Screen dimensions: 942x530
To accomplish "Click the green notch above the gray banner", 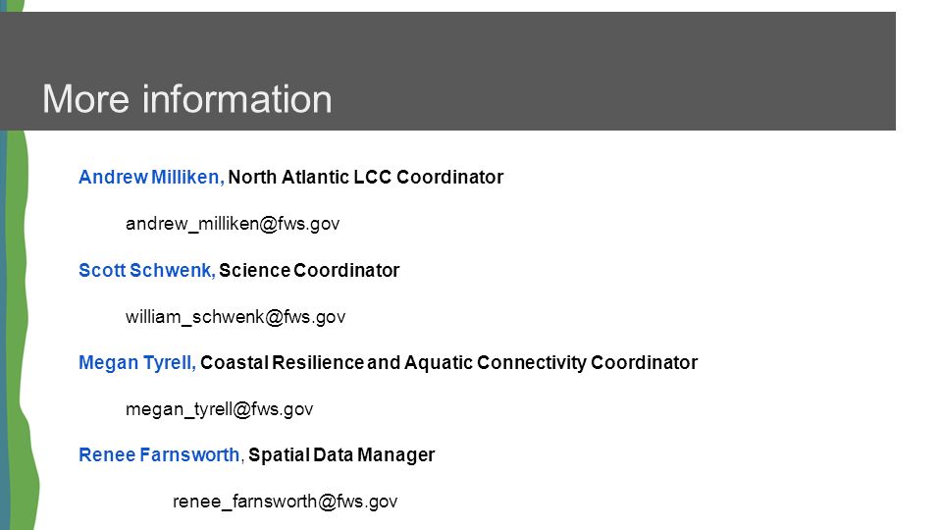I will click(15, 6).
